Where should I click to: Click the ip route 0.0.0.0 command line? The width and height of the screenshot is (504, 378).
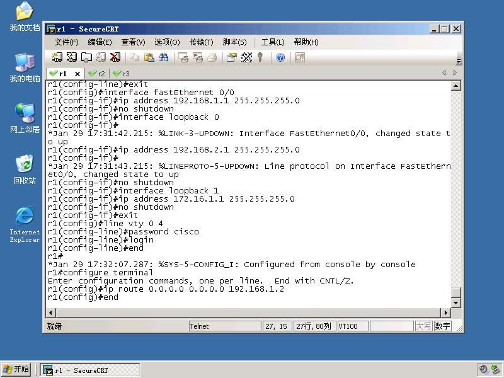(166, 289)
